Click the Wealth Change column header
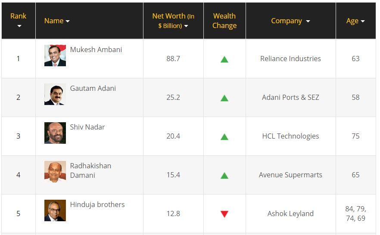The width and height of the screenshot is (380, 235). pyautogui.click(x=224, y=21)
